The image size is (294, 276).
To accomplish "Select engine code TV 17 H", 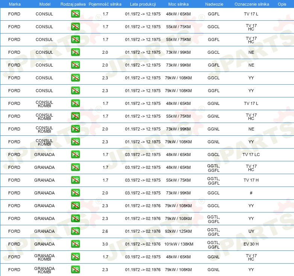I will point(251,180).
